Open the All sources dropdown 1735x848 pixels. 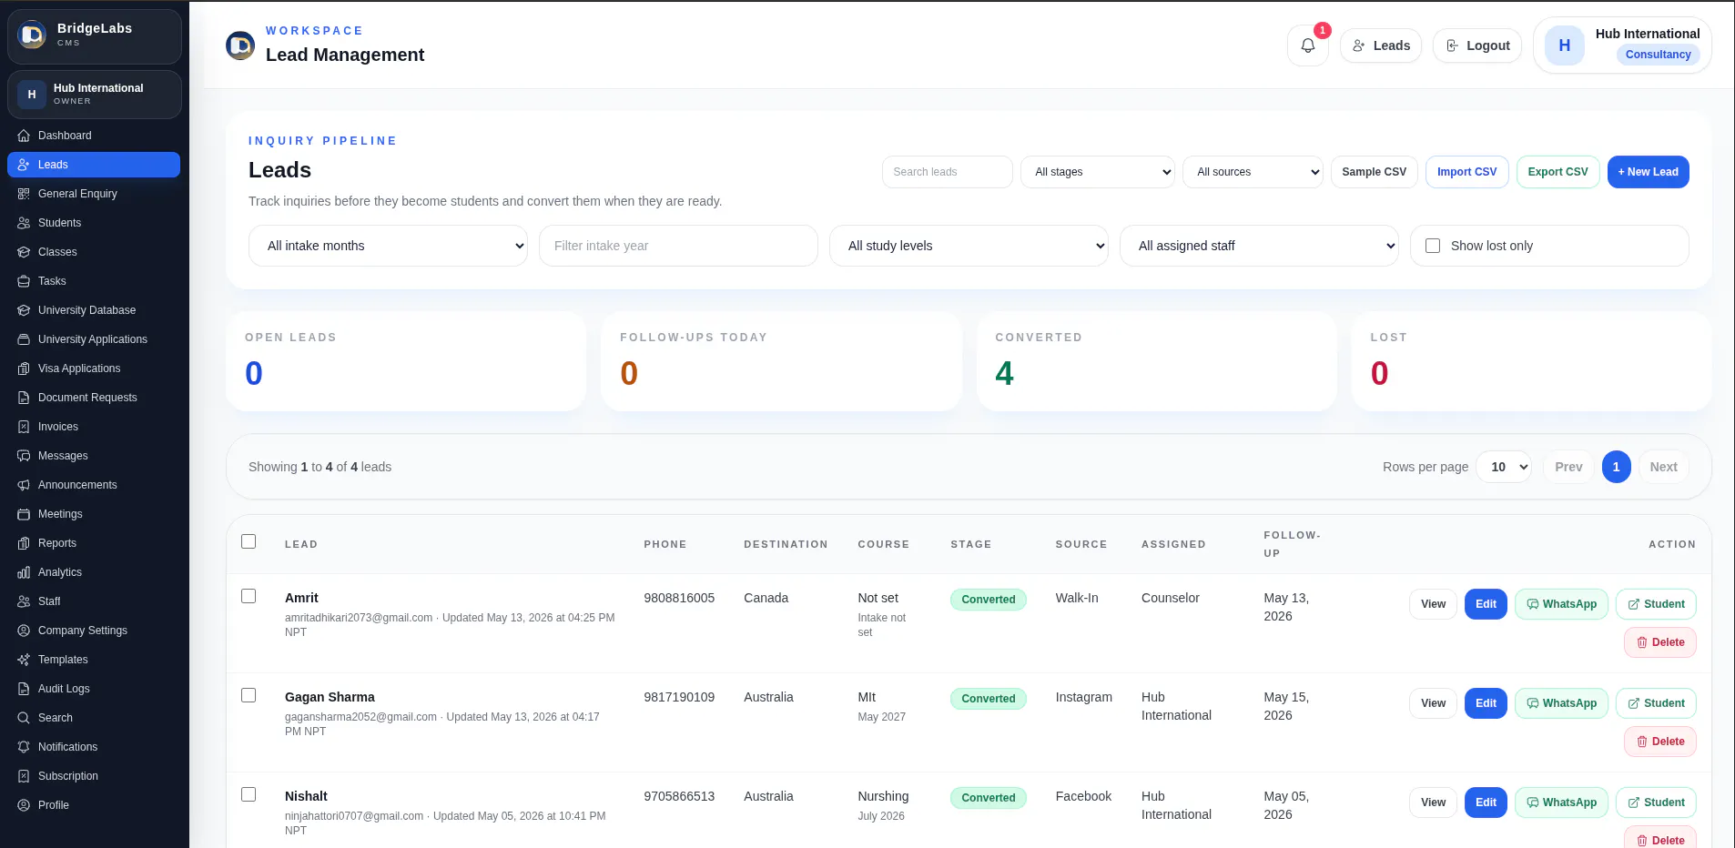click(1253, 172)
